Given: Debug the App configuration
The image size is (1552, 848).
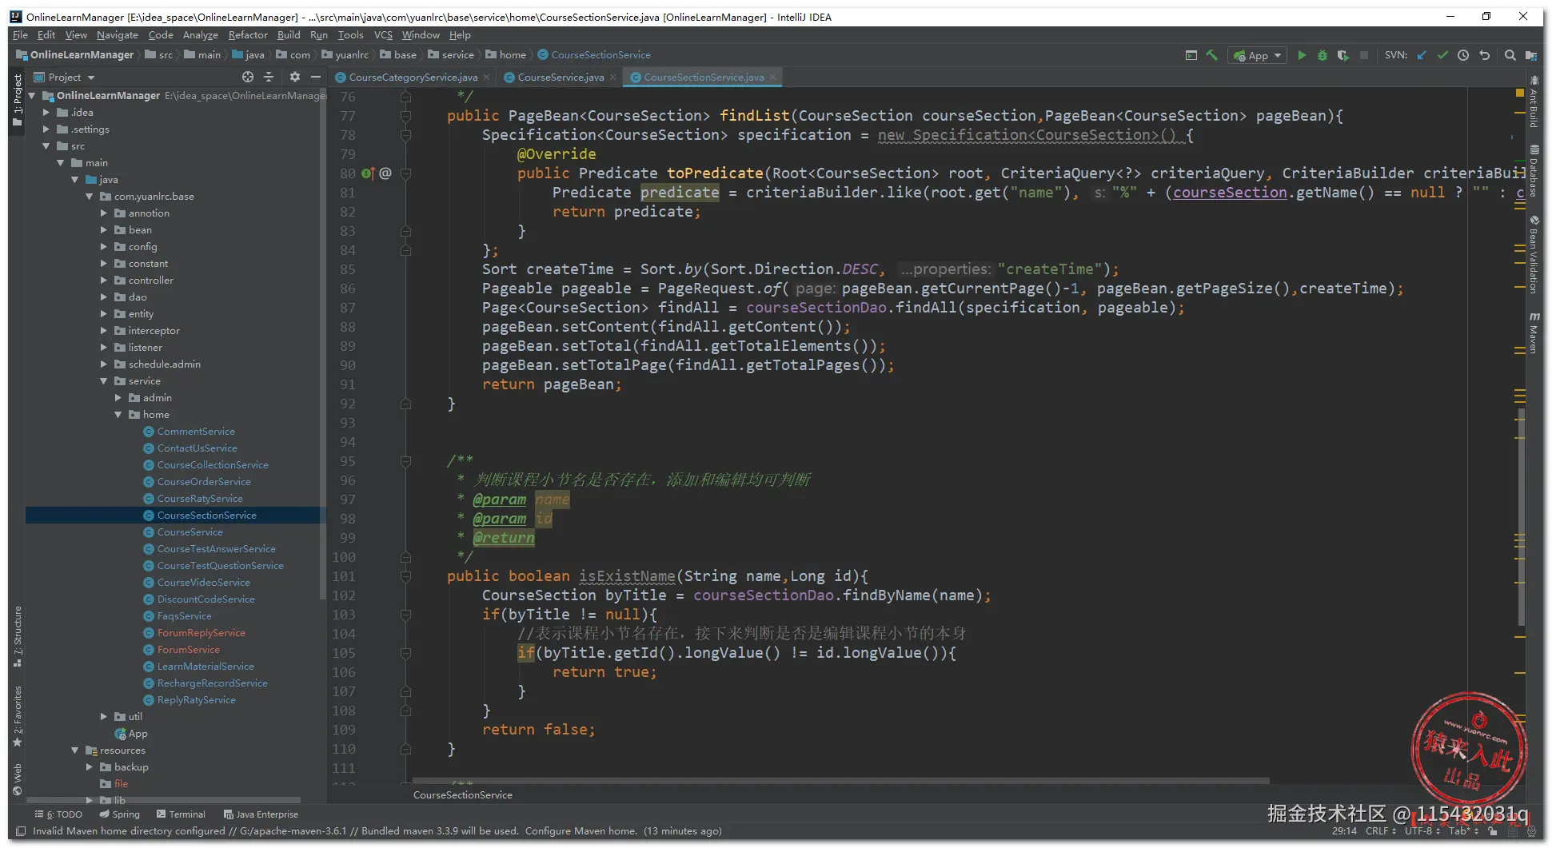Looking at the screenshot, I should click(x=1323, y=55).
